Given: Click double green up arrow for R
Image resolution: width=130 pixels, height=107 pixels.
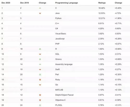Looking at the screenshot, I should click(x=40, y=49).
